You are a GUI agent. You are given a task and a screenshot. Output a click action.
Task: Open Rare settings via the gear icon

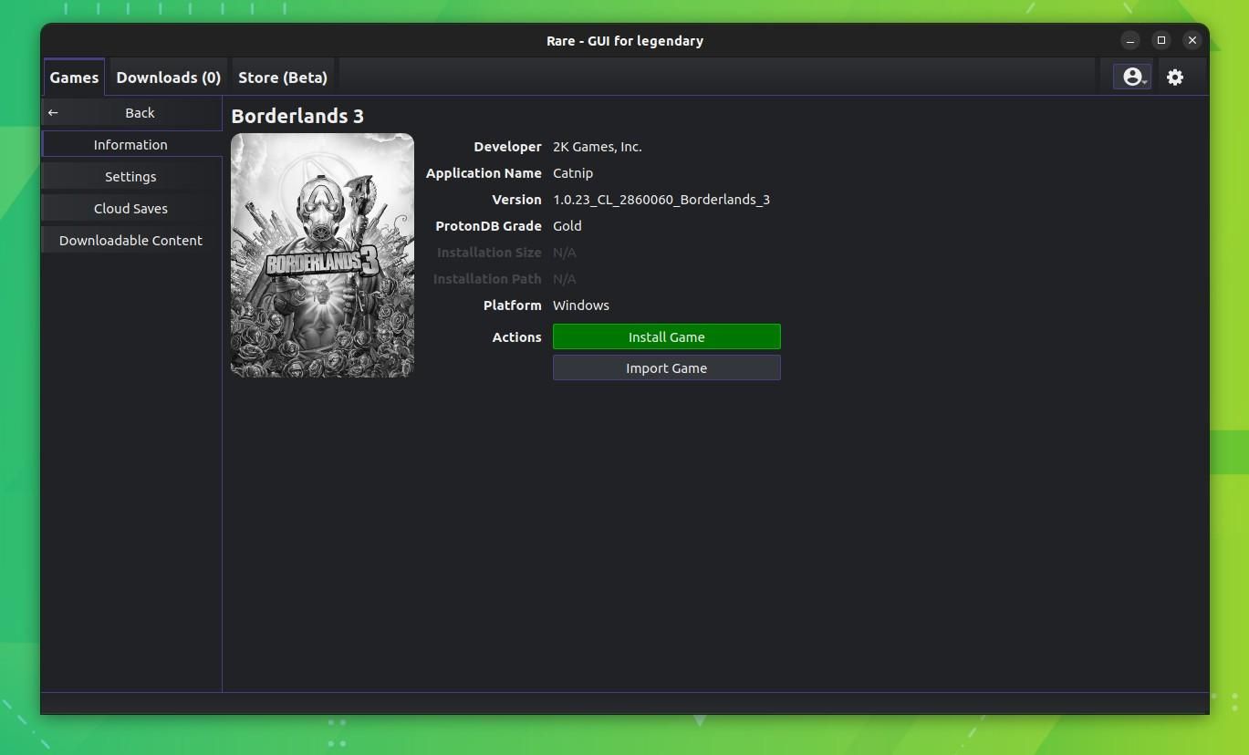tap(1175, 77)
